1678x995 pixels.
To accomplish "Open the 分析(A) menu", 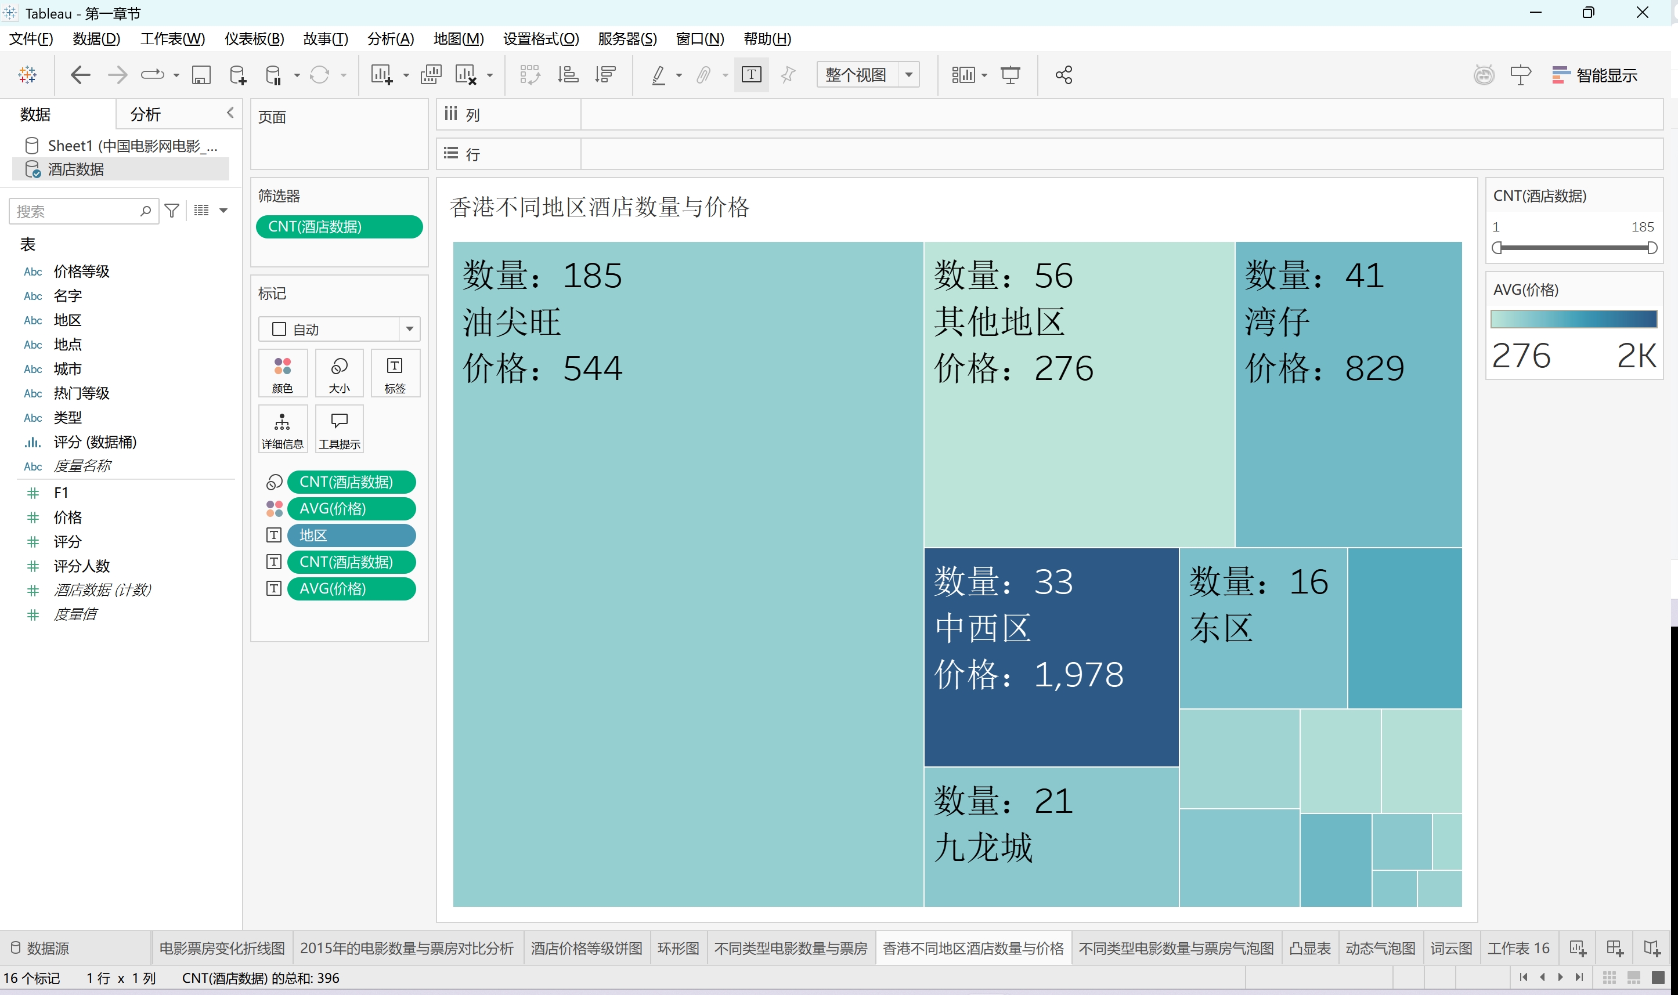I will click(x=390, y=39).
